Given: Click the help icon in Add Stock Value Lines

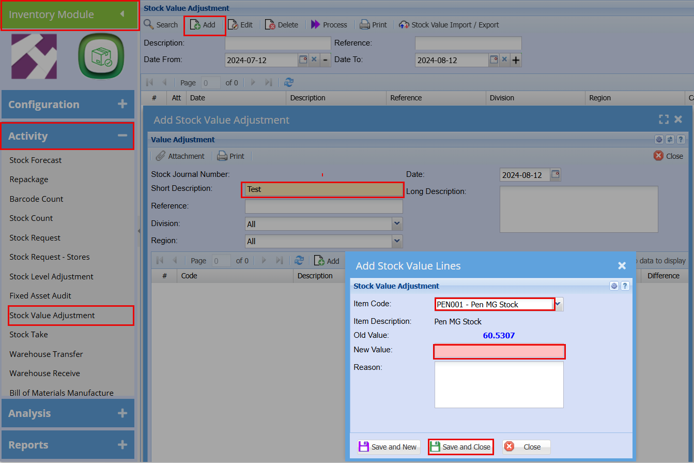Looking at the screenshot, I should pos(625,286).
